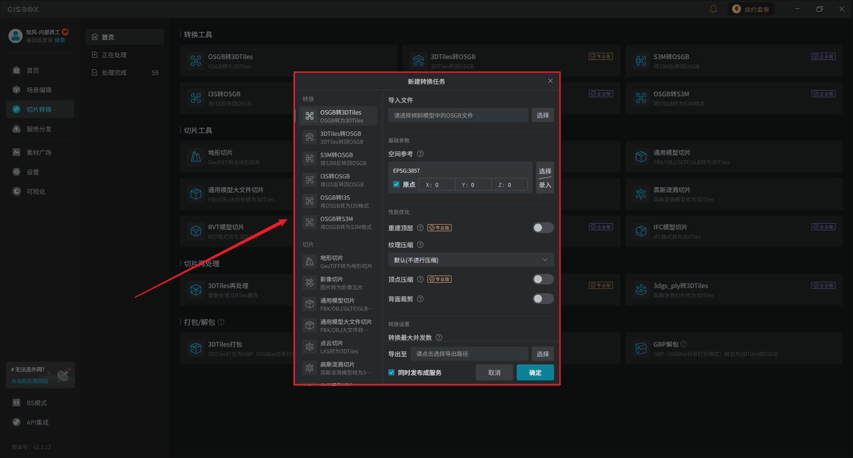Click the notification bell icon
The width and height of the screenshot is (853, 458).
point(713,9)
